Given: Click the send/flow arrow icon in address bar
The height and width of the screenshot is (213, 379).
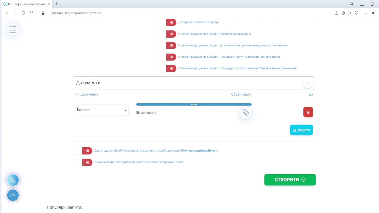Looking at the screenshot, I should 350,13.
